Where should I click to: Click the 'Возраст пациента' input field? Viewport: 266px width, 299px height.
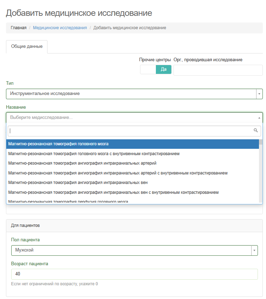[134, 274]
